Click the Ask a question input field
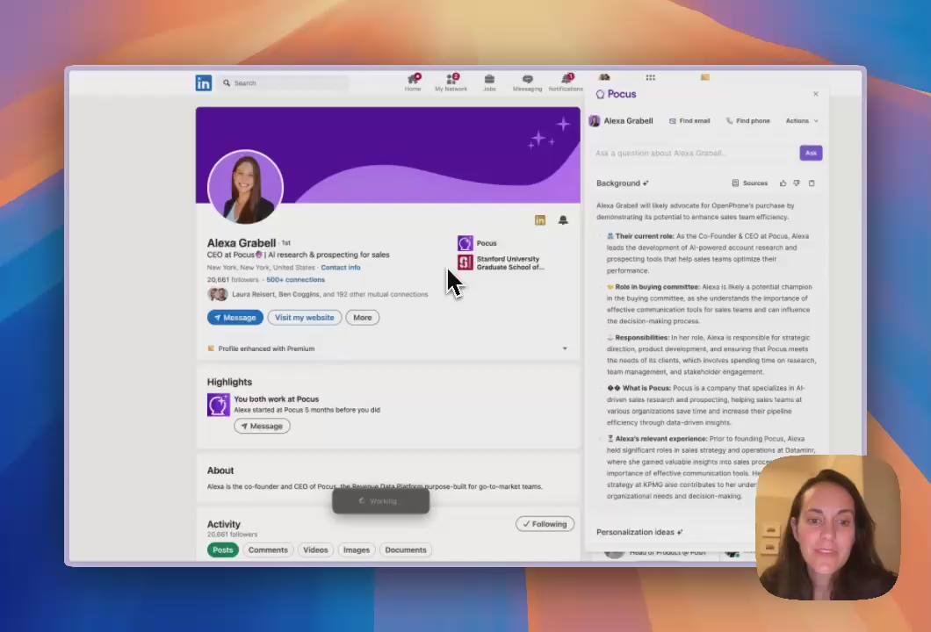The height and width of the screenshot is (632, 931). (695, 153)
